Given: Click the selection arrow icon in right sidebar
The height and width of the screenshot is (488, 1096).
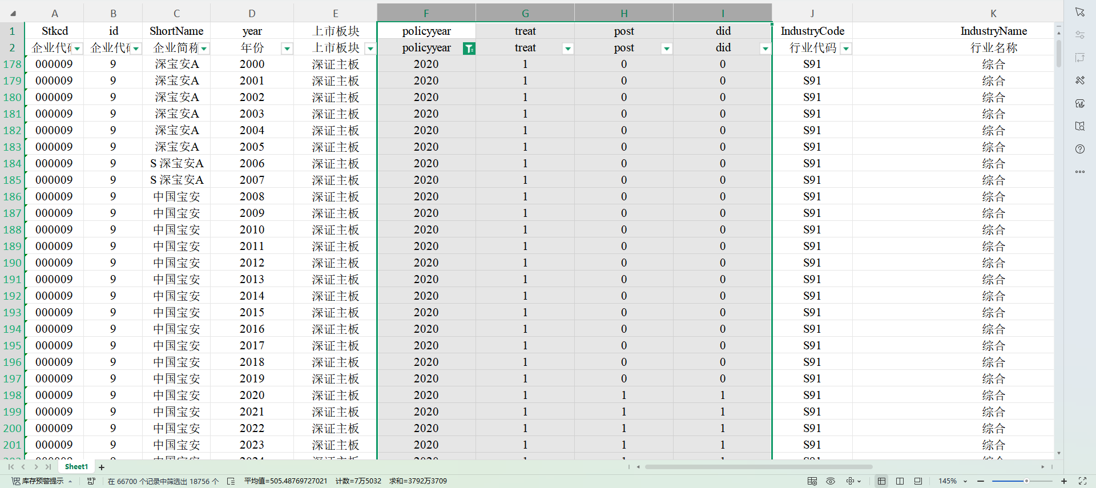Looking at the screenshot, I should (x=1079, y=12).
